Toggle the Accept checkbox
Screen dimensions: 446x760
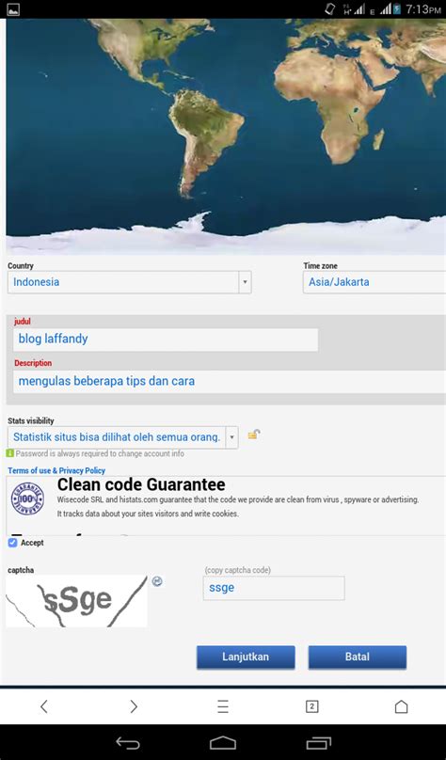pyautogui.click(x=12, y=543)
